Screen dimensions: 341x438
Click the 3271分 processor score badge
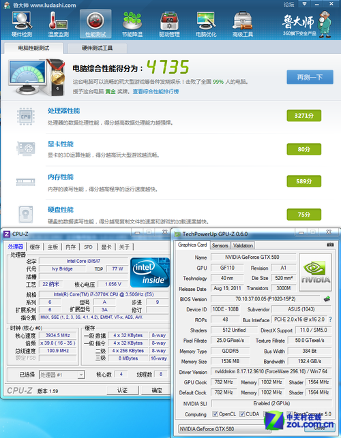point(303,116)
